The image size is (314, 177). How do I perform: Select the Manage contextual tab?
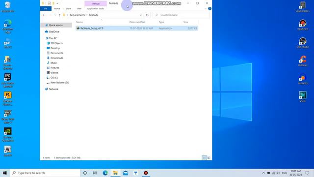coord(96,3)
